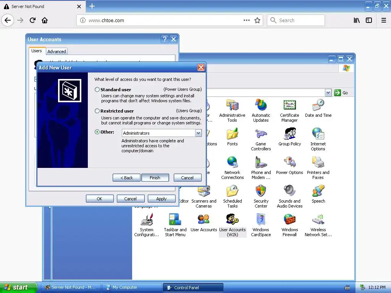Go to Firefox home page
Viewport: 391px width, 293px height.
[x=45, y=20]
